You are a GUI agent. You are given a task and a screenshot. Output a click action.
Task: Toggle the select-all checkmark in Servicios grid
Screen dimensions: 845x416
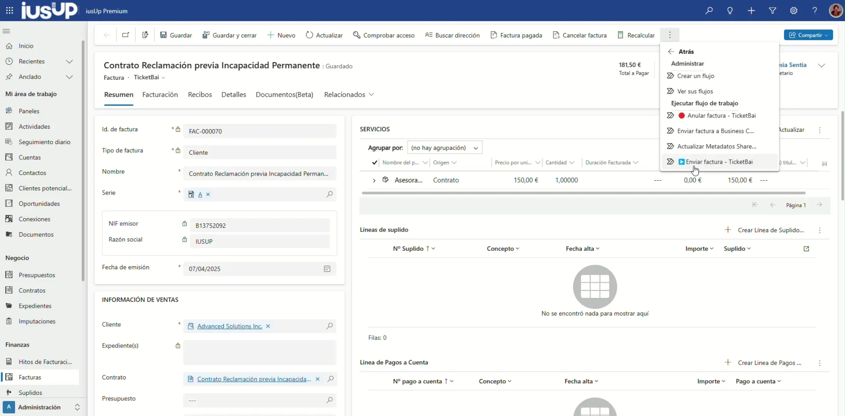pos(374,163)
